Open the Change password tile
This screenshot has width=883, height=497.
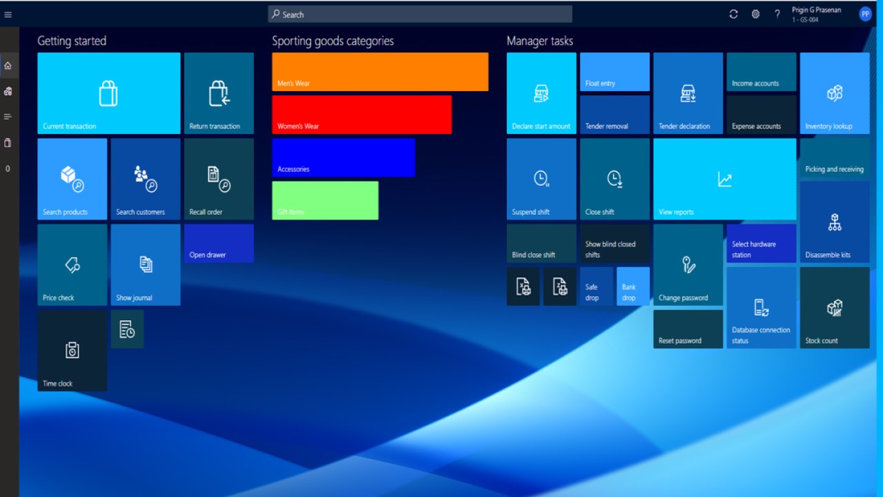click(x=688, y=264)
